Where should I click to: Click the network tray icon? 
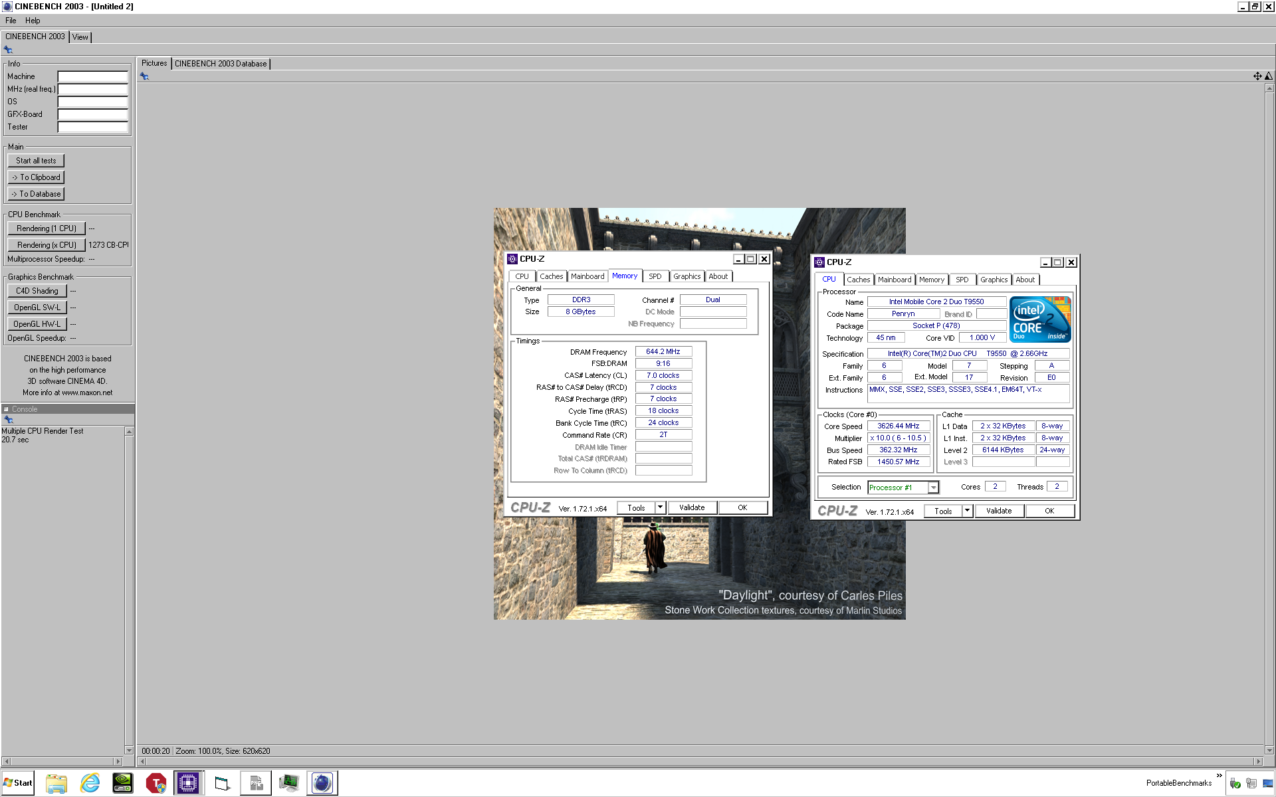(1251, 783)
